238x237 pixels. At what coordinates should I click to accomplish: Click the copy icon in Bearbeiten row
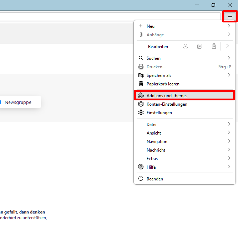pos(200,46)
